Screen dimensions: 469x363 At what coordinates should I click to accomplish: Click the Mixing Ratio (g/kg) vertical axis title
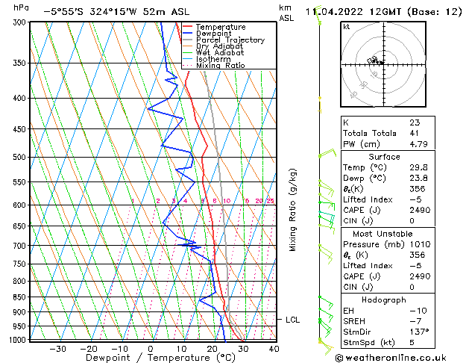(292, 210)
